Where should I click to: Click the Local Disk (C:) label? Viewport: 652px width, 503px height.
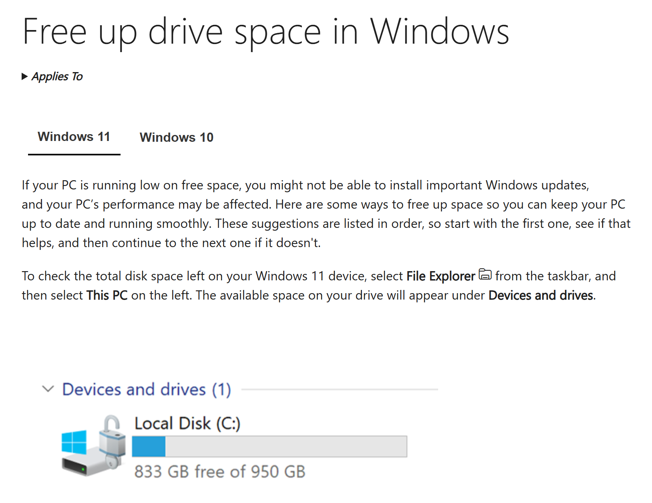click(x=187, y=423)
